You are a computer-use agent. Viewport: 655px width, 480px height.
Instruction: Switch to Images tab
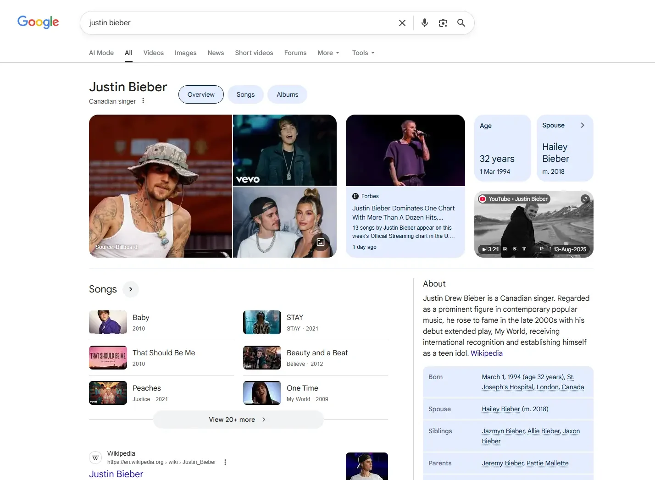[x=186, y=53]
